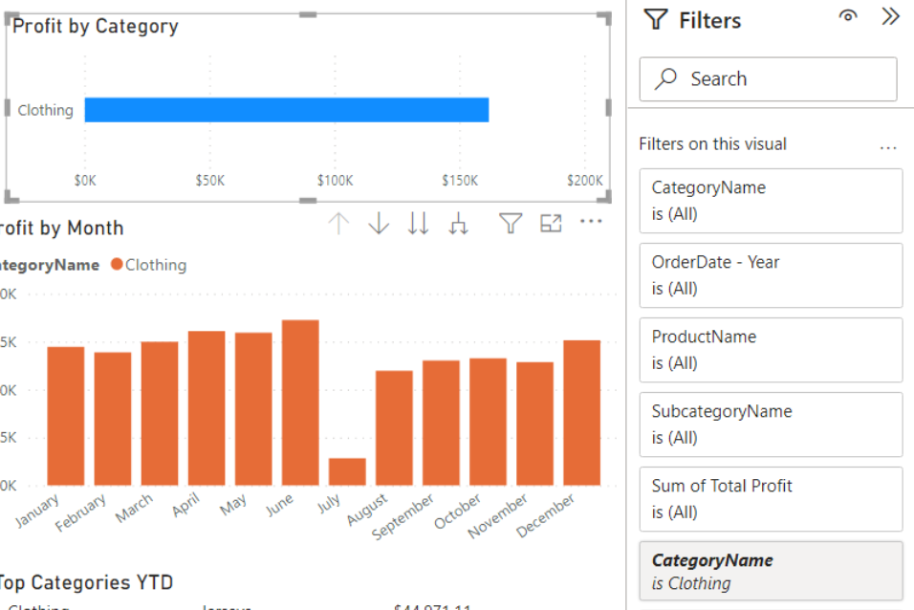Expand all down one level icon

click(458, 224)
